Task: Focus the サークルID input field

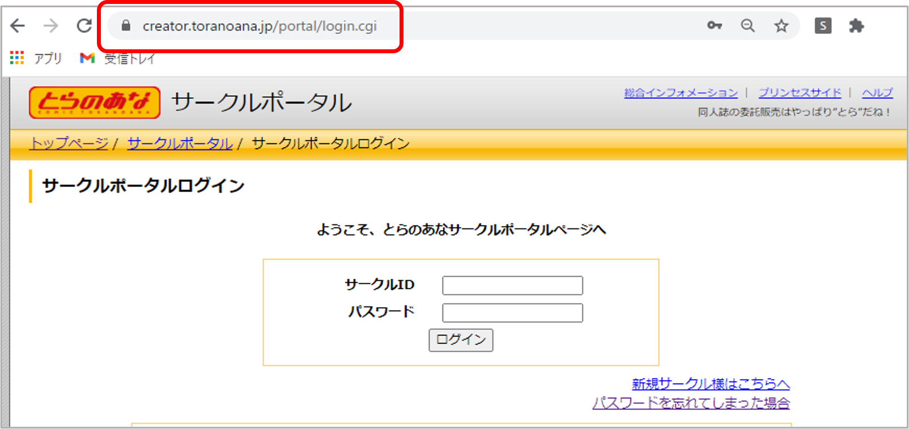Action: click(x=512, y=286)
